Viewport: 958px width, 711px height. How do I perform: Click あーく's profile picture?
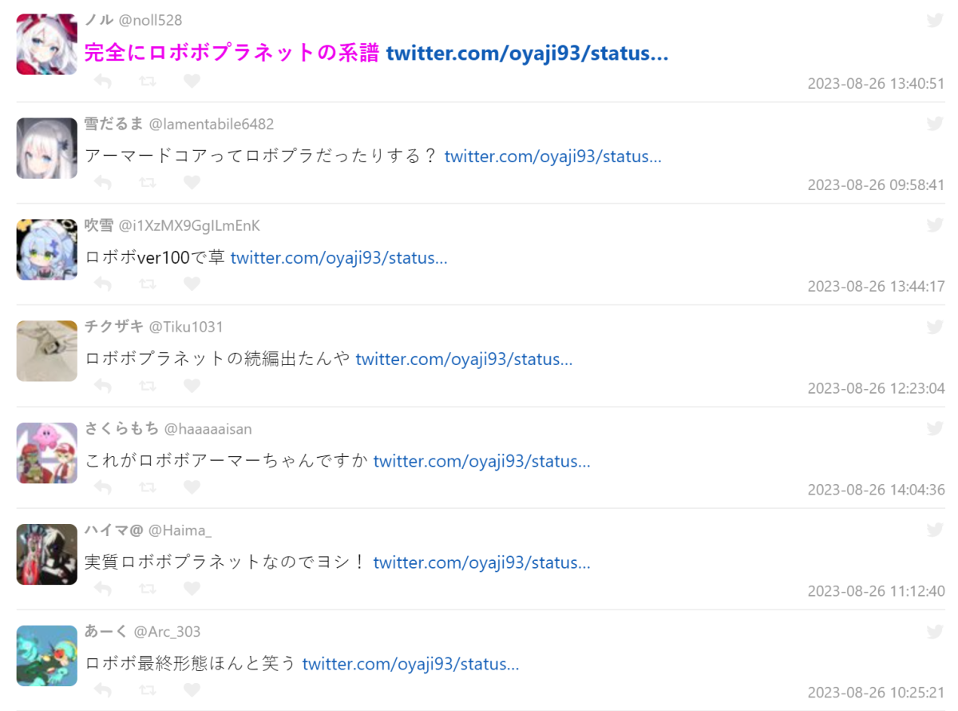pyautogui.click(x=46, y=656)
